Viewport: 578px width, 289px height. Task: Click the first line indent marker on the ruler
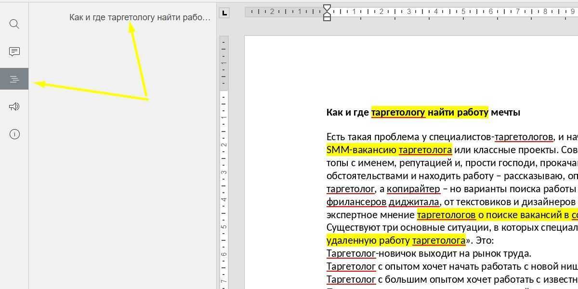[327, 8]
